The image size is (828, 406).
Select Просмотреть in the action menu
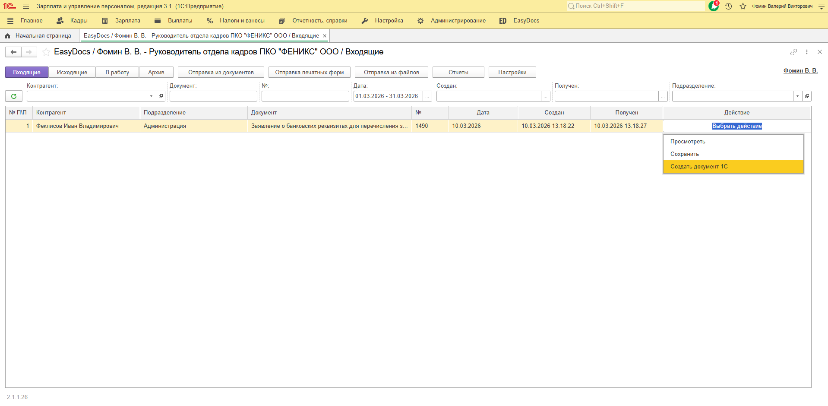(688, 142)
